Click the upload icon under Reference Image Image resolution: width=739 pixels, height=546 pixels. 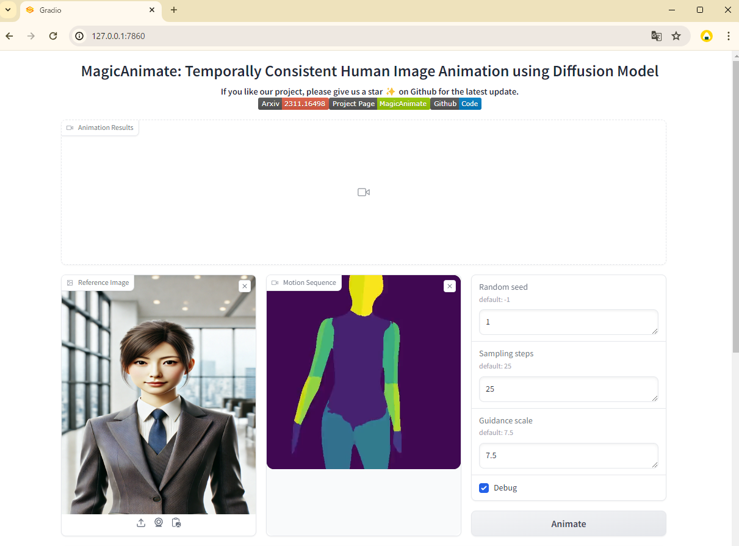141,523
